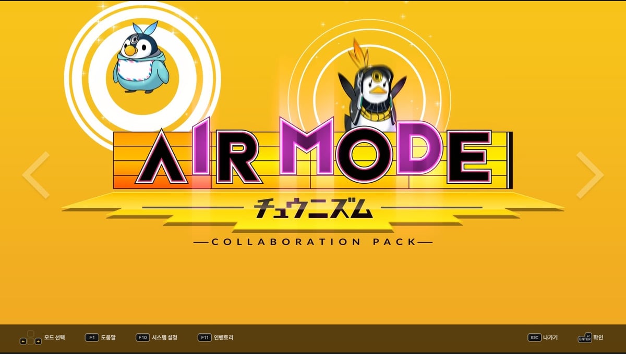This screenshot has width=626, height=354.
Task: Click the COLLABORATION PACK text
Action: coord(313,242)
